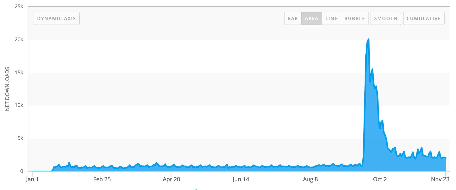456x190 pixels.
Task: Click the 20k y-axis label
Action: tap(19, 39)
